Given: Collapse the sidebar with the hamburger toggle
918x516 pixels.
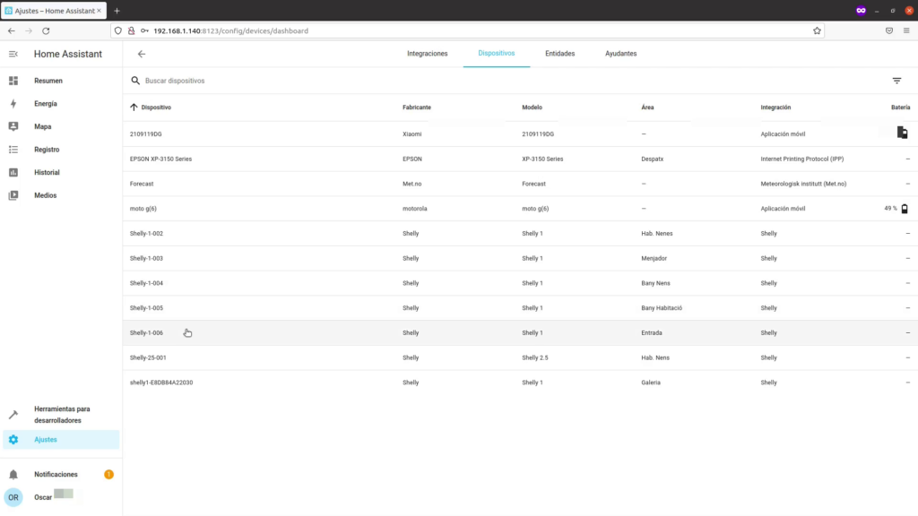Looking at the screenshot, I should click(12, 54).
